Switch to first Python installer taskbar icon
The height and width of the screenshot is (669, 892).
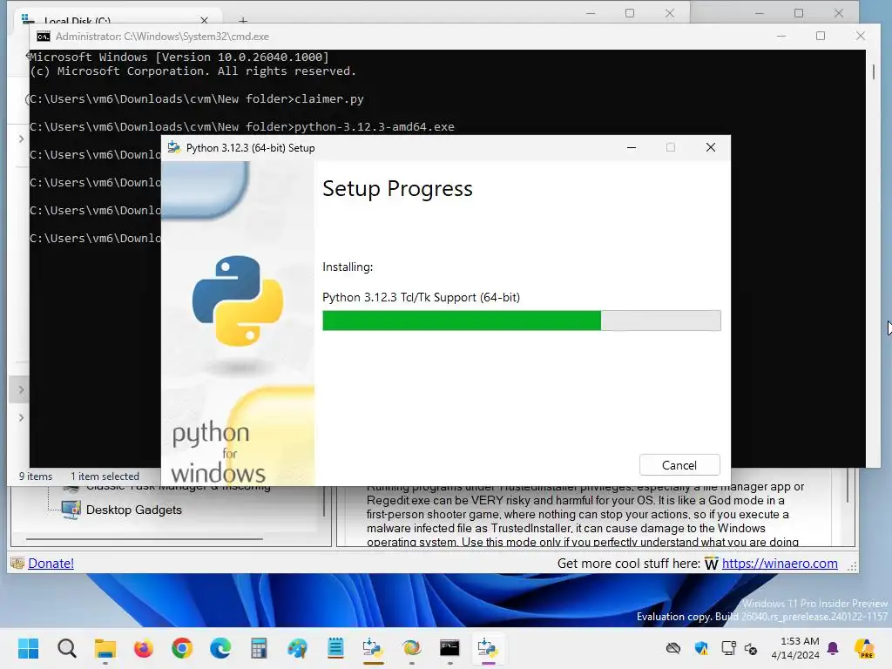373,648
